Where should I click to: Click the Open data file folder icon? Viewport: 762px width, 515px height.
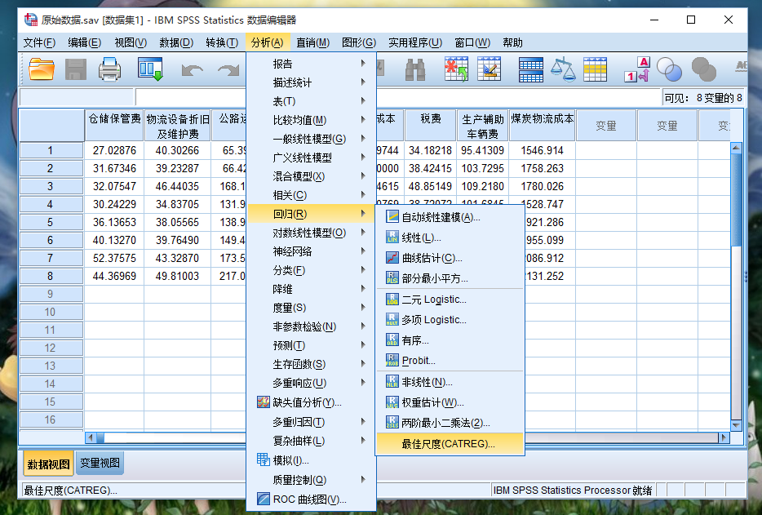(x=42, y=69)
